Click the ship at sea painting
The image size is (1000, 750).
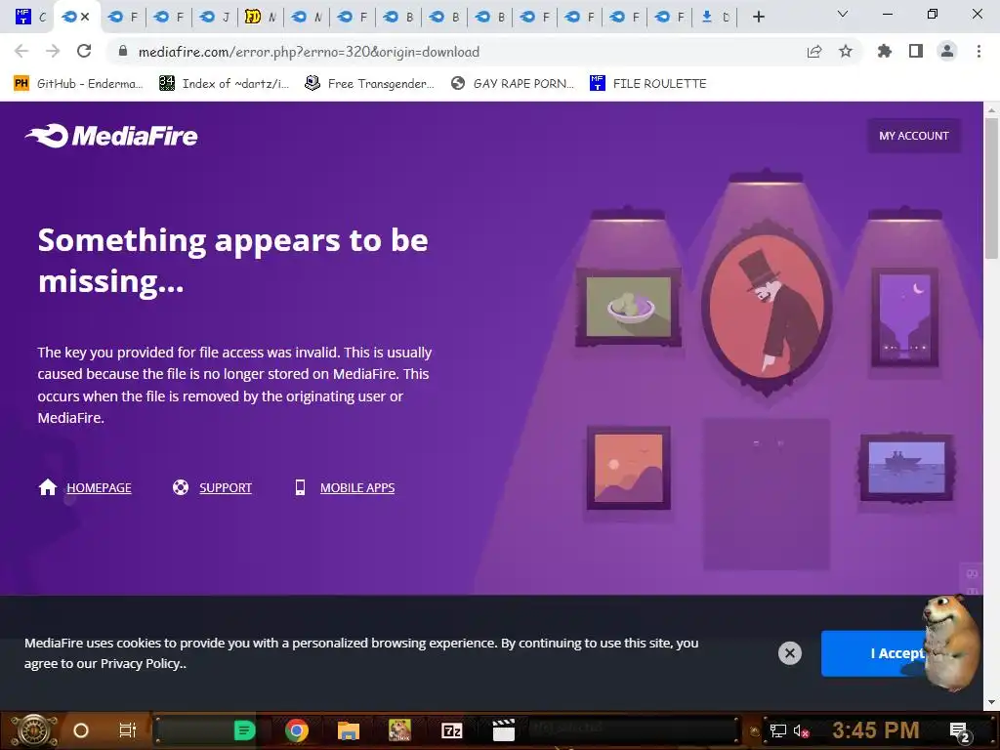(906, 468)
